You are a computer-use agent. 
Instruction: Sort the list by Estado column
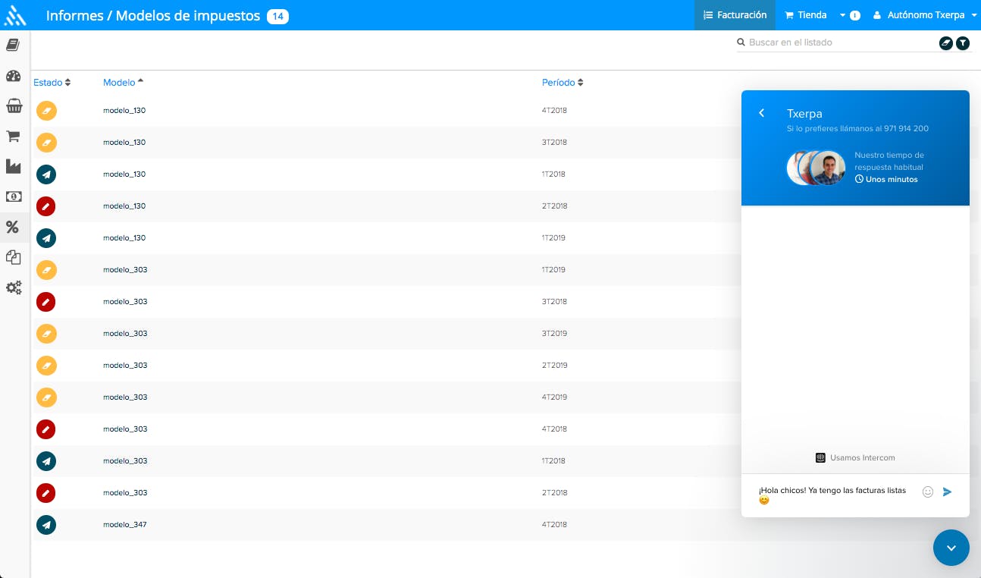point(52,83)
